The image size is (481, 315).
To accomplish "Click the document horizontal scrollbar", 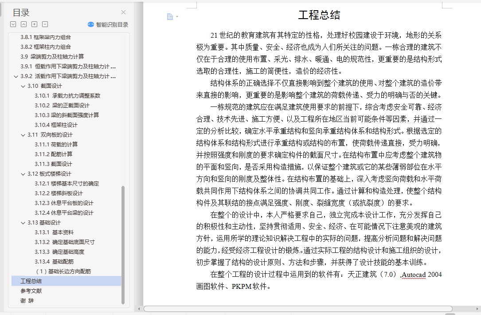I will 298,309.
